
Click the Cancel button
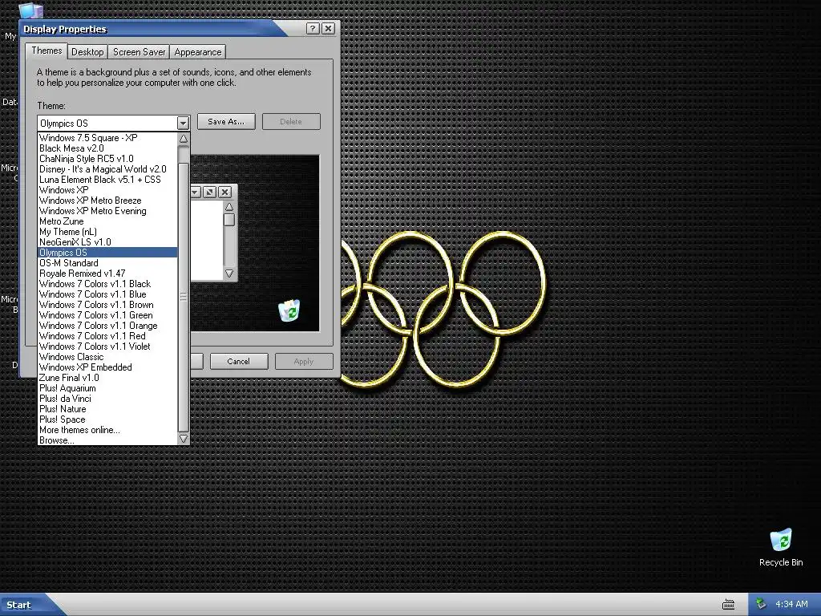click(239, 362)
